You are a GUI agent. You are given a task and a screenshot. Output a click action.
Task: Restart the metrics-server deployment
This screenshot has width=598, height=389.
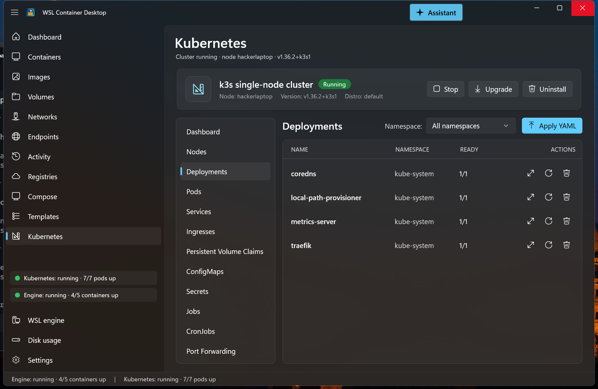[x=548, y=221]
